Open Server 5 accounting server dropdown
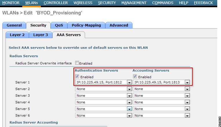221x127 pixels. [161, 109]
